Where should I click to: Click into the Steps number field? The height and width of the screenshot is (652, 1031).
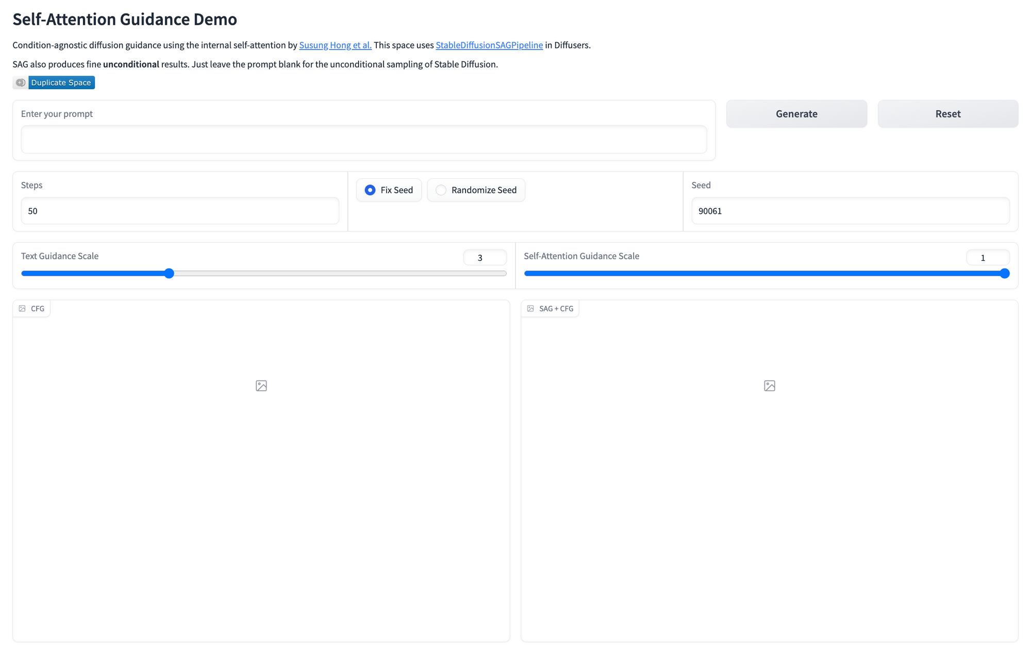pyautogui.click(x=179, y=211)
